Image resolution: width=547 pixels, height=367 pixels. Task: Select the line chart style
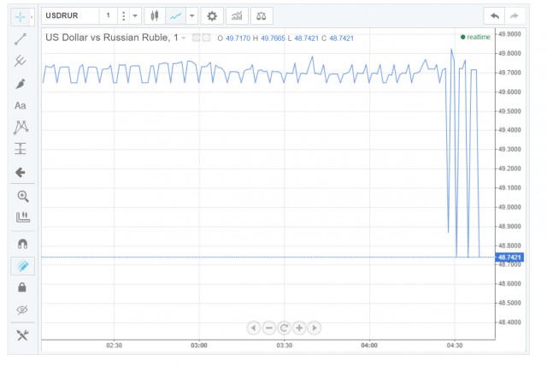(x=175, y=15)
